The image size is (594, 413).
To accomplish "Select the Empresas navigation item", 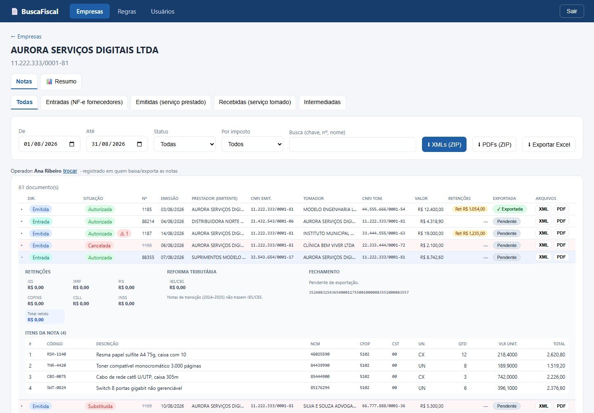I will pyautogui.click(x=90, y=11).
